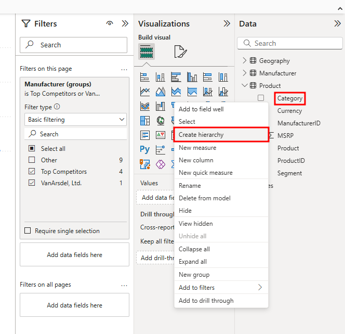The height and width of the screenshot is (334, 345).
Task: Toggle filter pane visibility eye icon
Action: pyautogui.click(x=110, y=23)
